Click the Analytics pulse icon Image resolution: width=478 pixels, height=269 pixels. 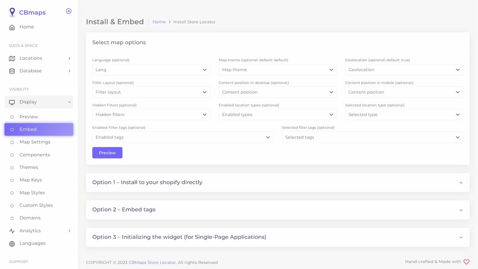coord(12,231)
